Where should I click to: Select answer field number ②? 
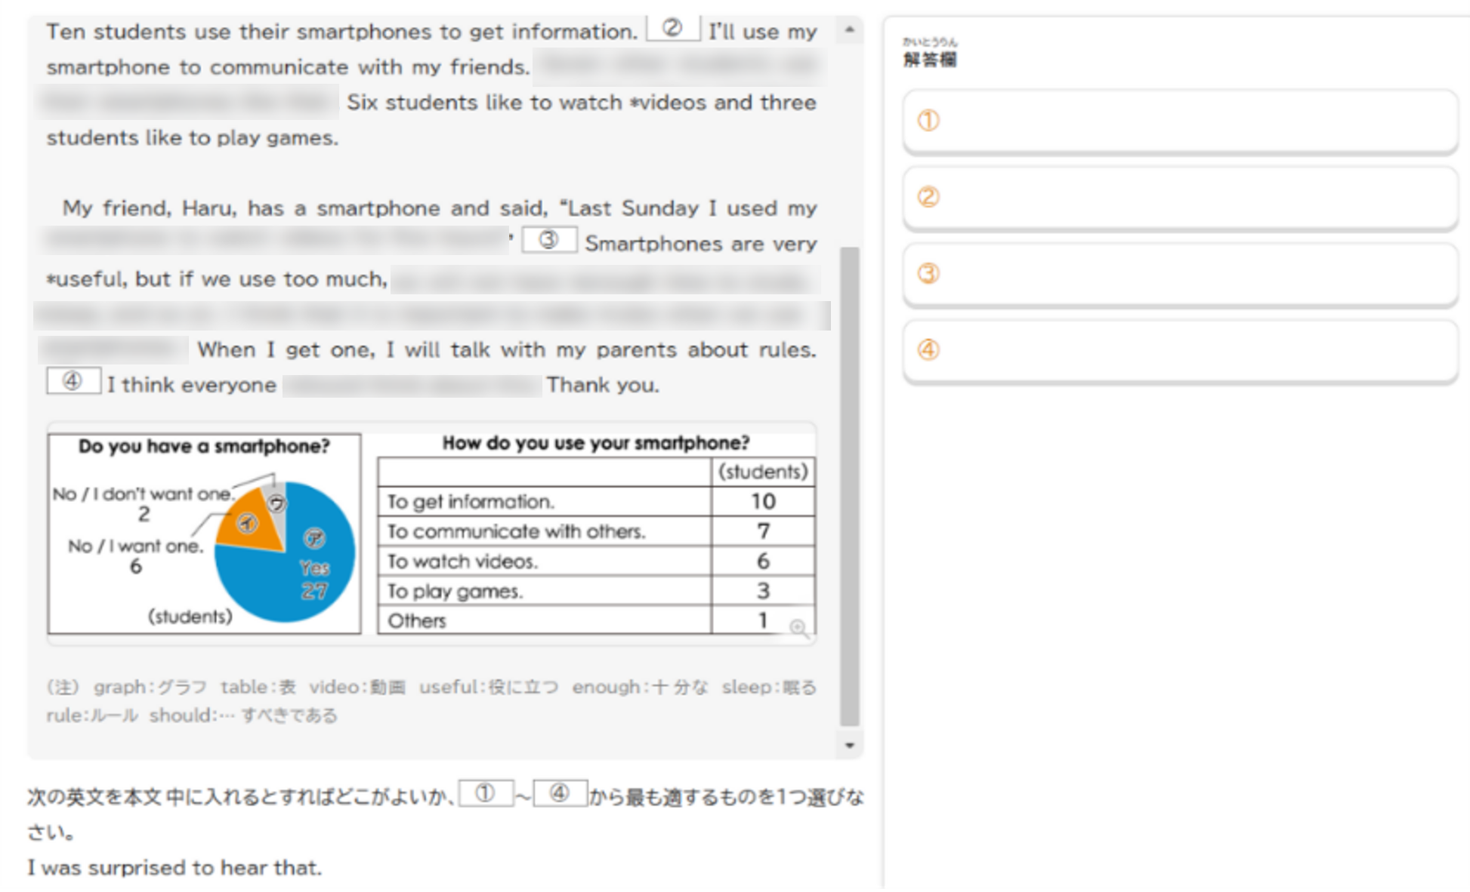click(x=1180, y=197)
